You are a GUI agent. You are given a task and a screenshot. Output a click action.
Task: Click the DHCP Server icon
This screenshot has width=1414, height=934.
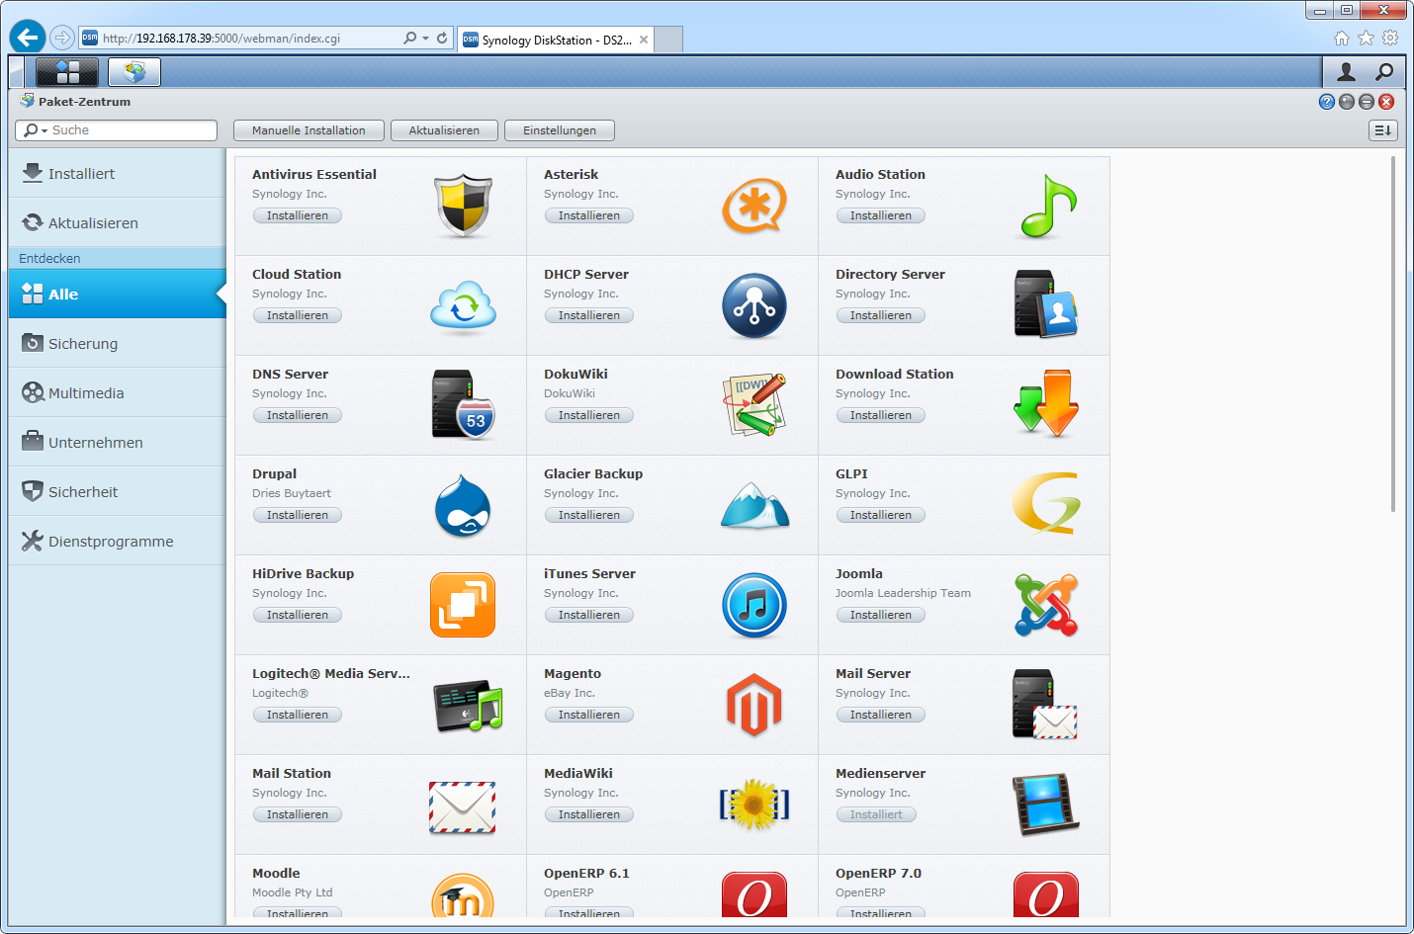[754, 305]
